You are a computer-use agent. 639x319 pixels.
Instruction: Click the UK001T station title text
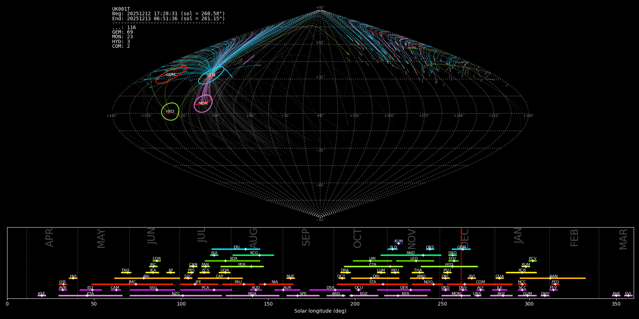point(121,9)
